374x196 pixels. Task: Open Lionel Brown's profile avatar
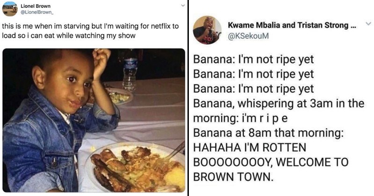10,9
